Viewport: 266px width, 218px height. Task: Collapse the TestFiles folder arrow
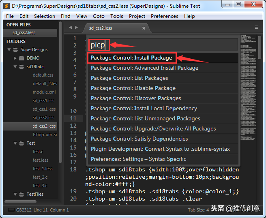coord(15,194)
